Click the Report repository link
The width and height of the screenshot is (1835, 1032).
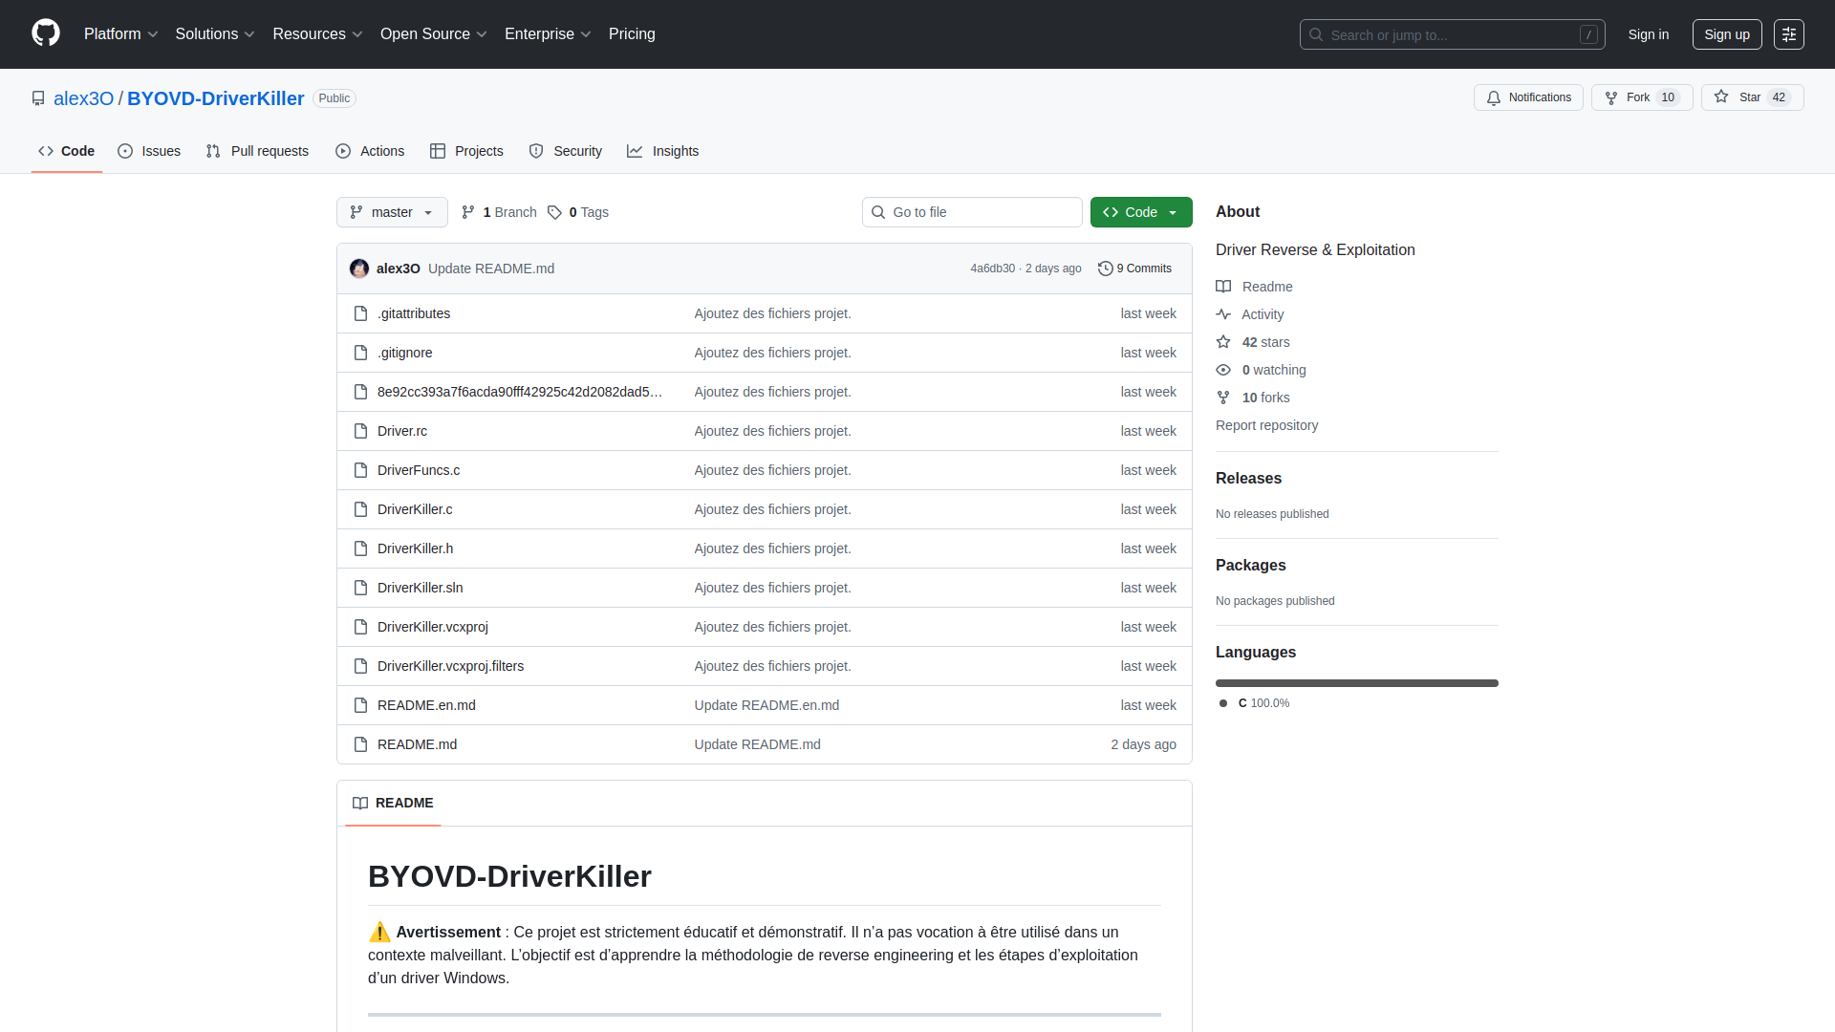tap(1266, 425)
